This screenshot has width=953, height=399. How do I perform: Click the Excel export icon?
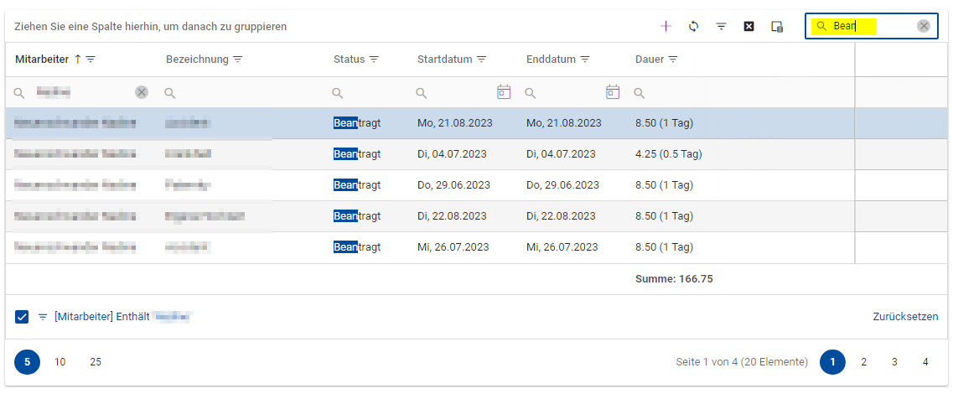tap(749, 26)
